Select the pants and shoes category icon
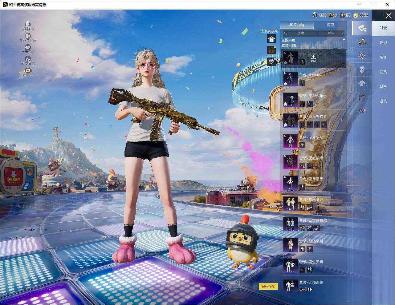This screenshot has width=395, height=305. tap(362, 97)
